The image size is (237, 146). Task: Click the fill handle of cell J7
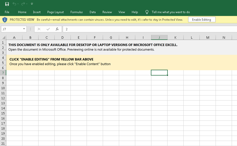tap(167, 75)
